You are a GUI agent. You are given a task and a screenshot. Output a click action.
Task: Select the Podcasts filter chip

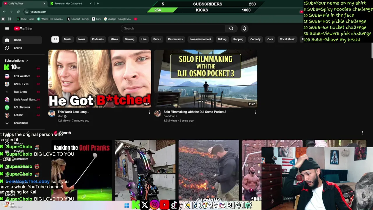[98, 39]
